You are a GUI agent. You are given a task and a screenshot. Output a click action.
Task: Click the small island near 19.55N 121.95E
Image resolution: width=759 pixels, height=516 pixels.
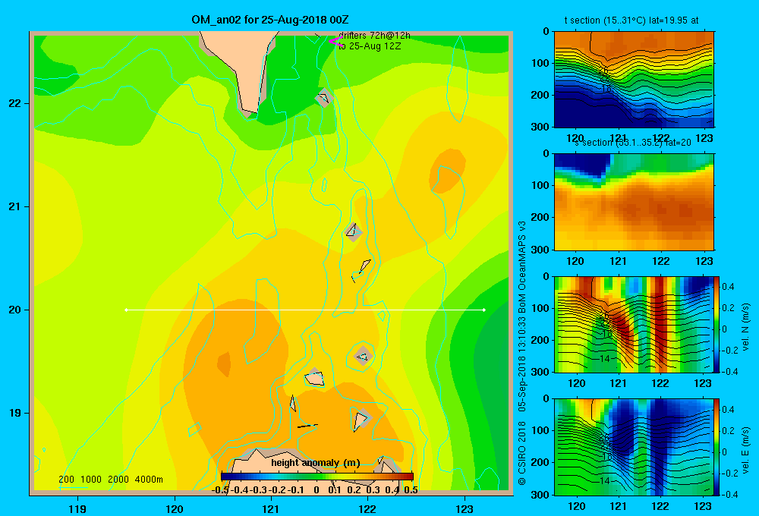(363, 356)
